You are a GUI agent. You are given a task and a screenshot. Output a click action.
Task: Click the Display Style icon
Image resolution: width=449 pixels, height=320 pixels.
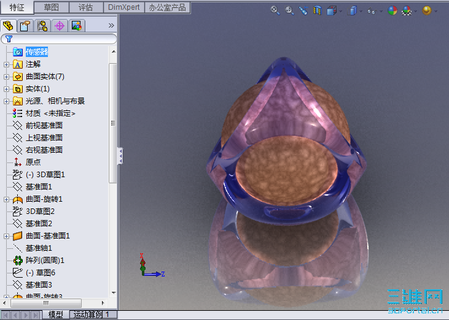[352, 11]
